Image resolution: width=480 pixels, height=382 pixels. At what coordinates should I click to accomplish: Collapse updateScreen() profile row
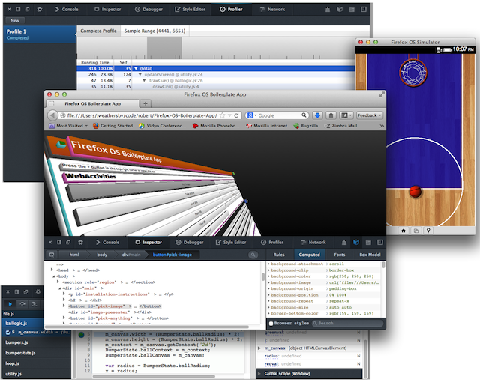(140, 75)
